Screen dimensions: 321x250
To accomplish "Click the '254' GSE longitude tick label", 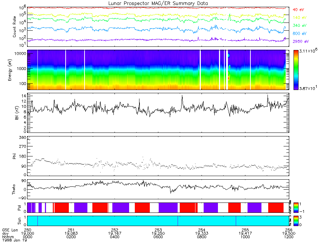I will [x=202, y=230].
